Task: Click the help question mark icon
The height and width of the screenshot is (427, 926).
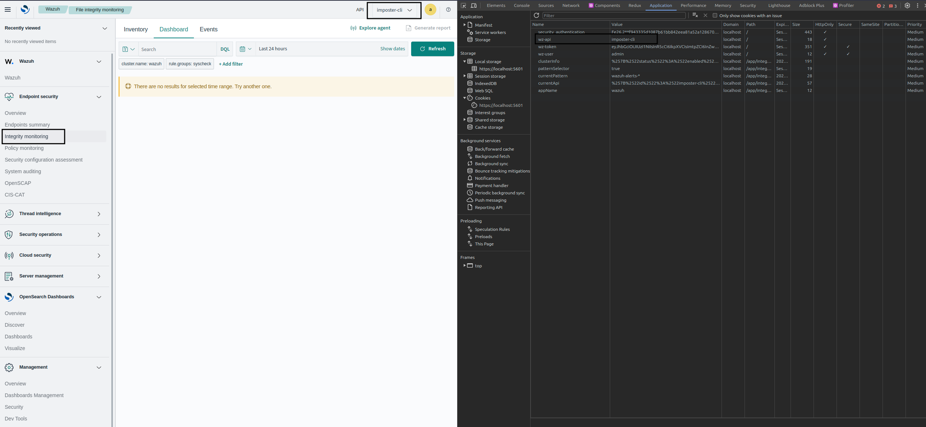Action: 448,9
